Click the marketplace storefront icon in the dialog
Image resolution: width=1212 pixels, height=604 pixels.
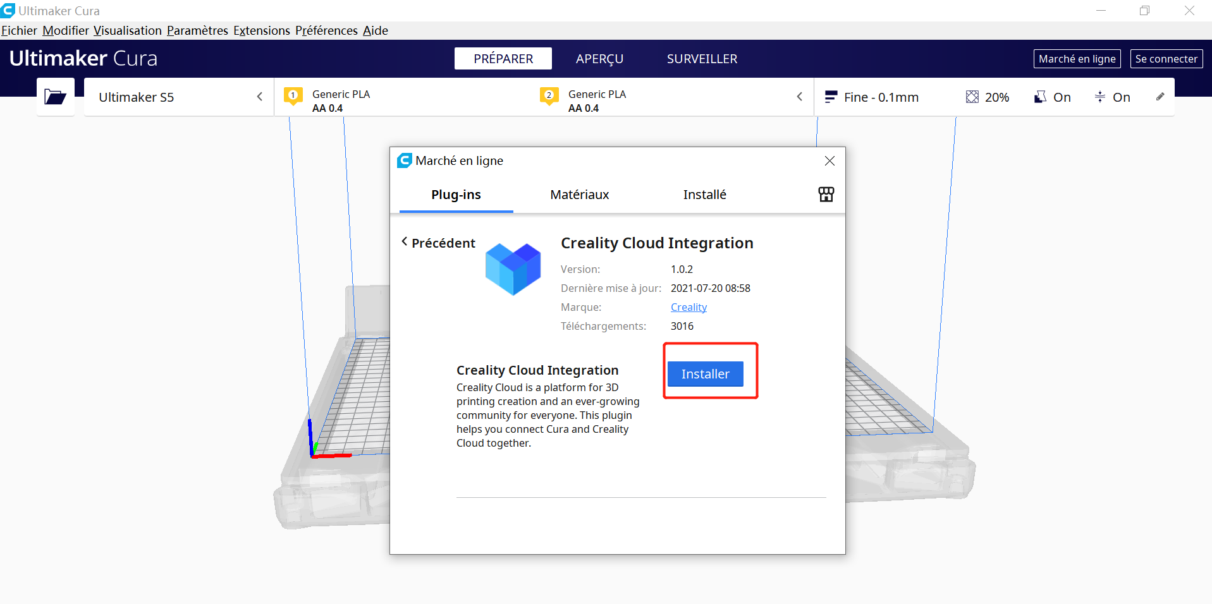point(826,195)
